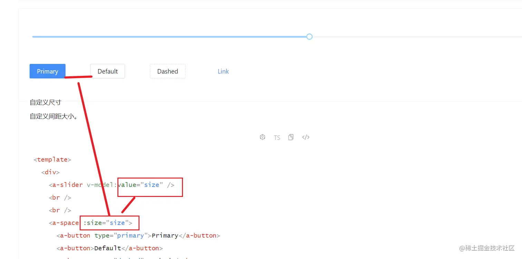522x259 pixels.
Task: Click the '<template>' code line
Action: tap(52, 159)
